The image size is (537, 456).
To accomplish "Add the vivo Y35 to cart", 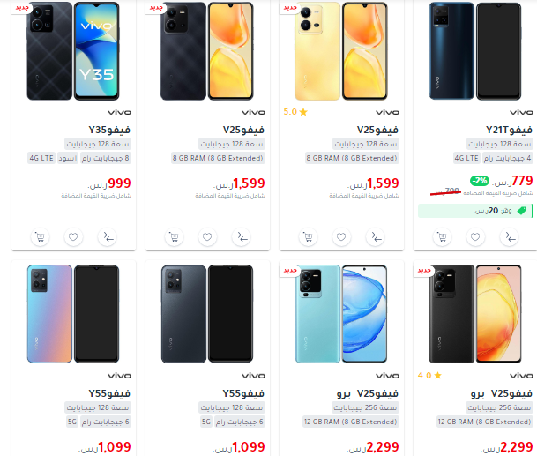I will 40,236.
